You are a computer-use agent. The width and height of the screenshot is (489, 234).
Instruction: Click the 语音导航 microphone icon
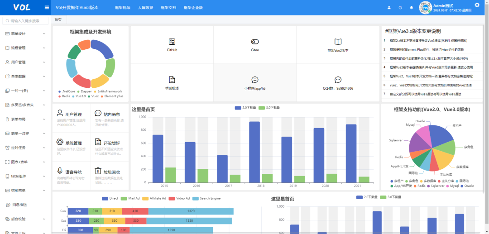pos(60,171)
